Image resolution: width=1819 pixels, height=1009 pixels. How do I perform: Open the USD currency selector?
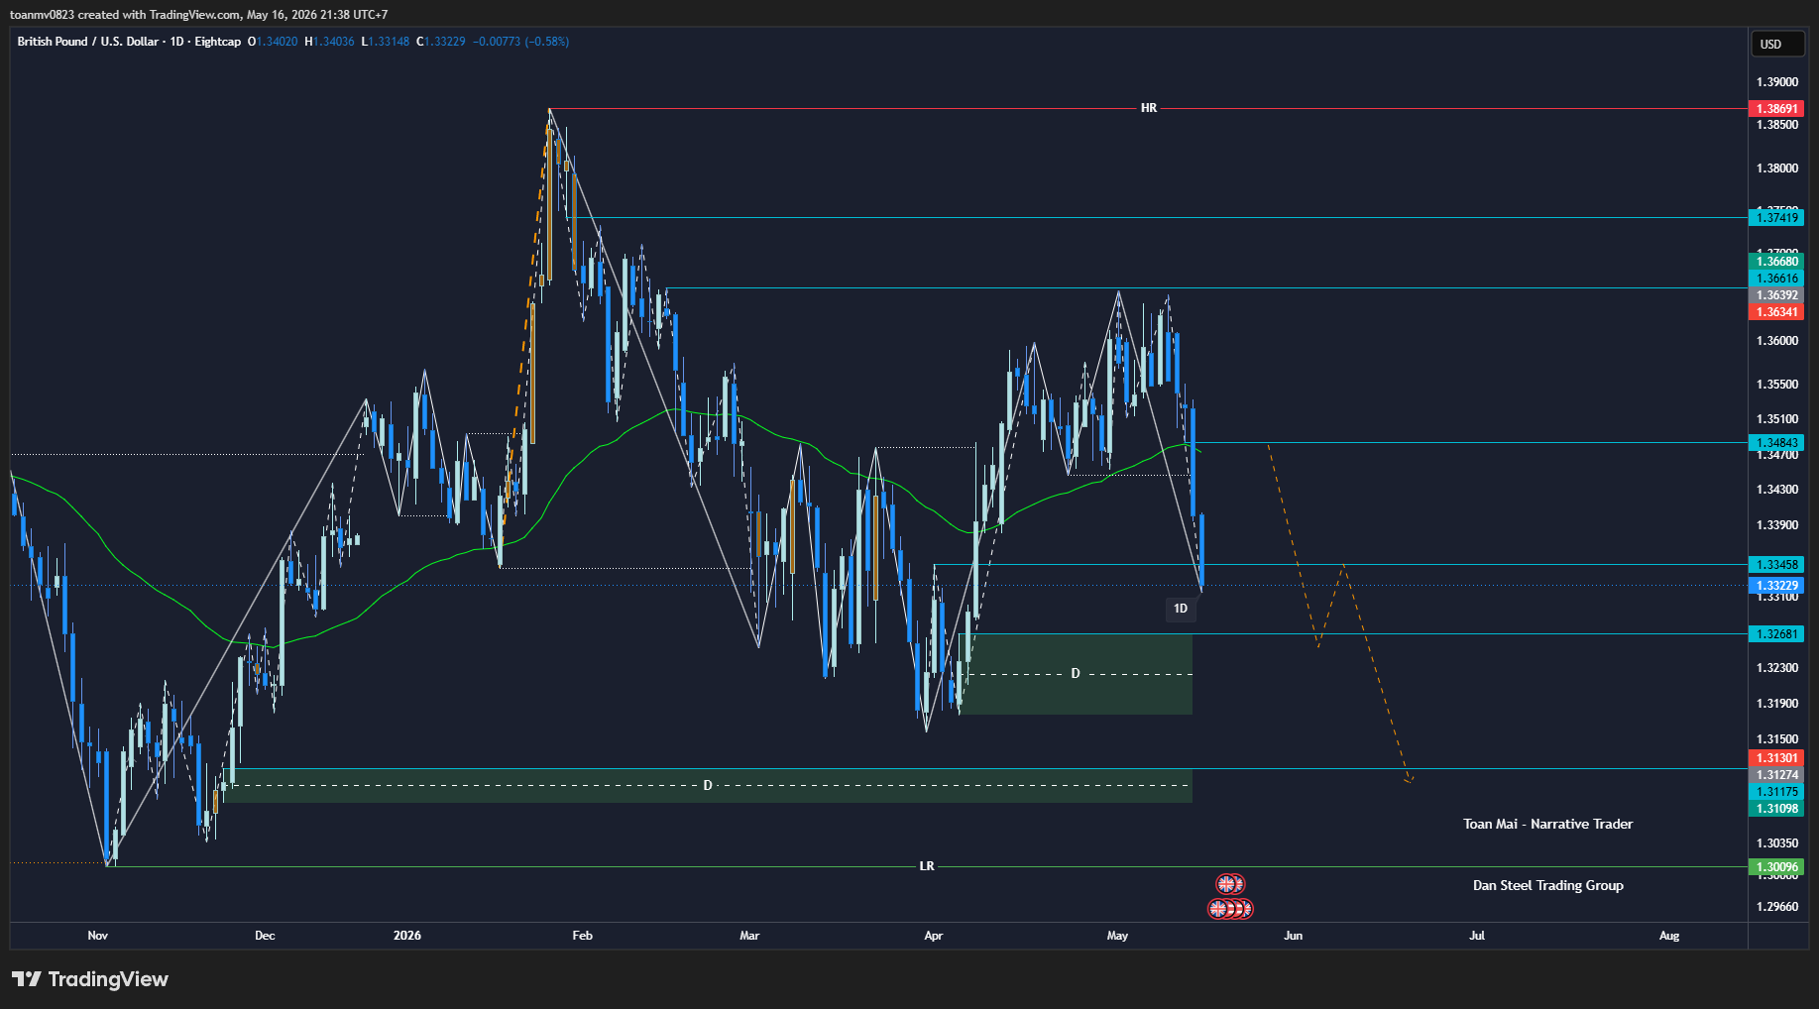[x=1776, y=44]
